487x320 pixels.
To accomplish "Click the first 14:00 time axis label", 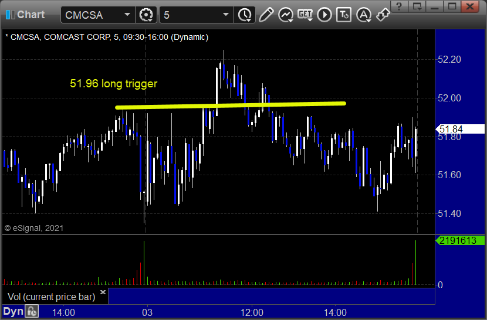I will tap(63, 312).
